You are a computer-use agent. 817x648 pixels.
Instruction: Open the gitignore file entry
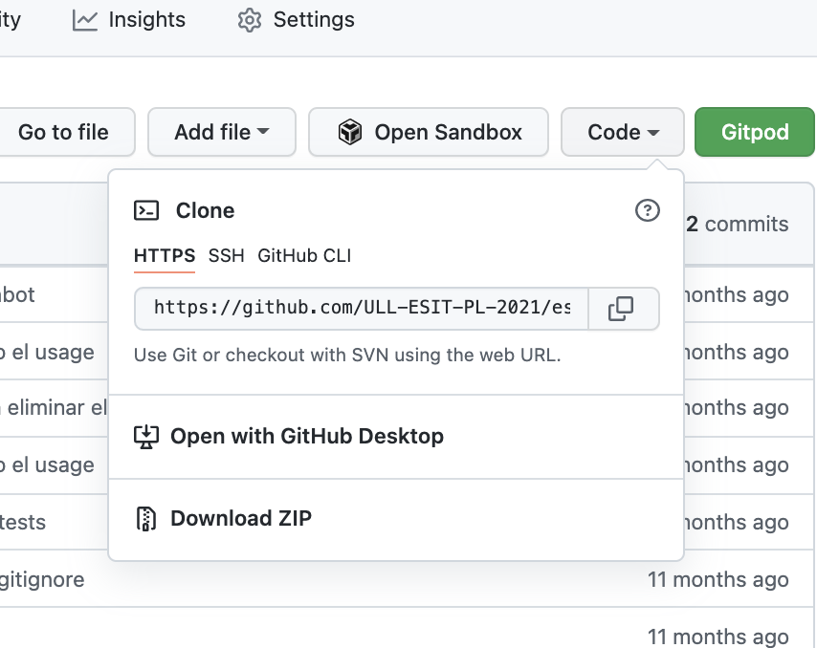click(42, 579)
